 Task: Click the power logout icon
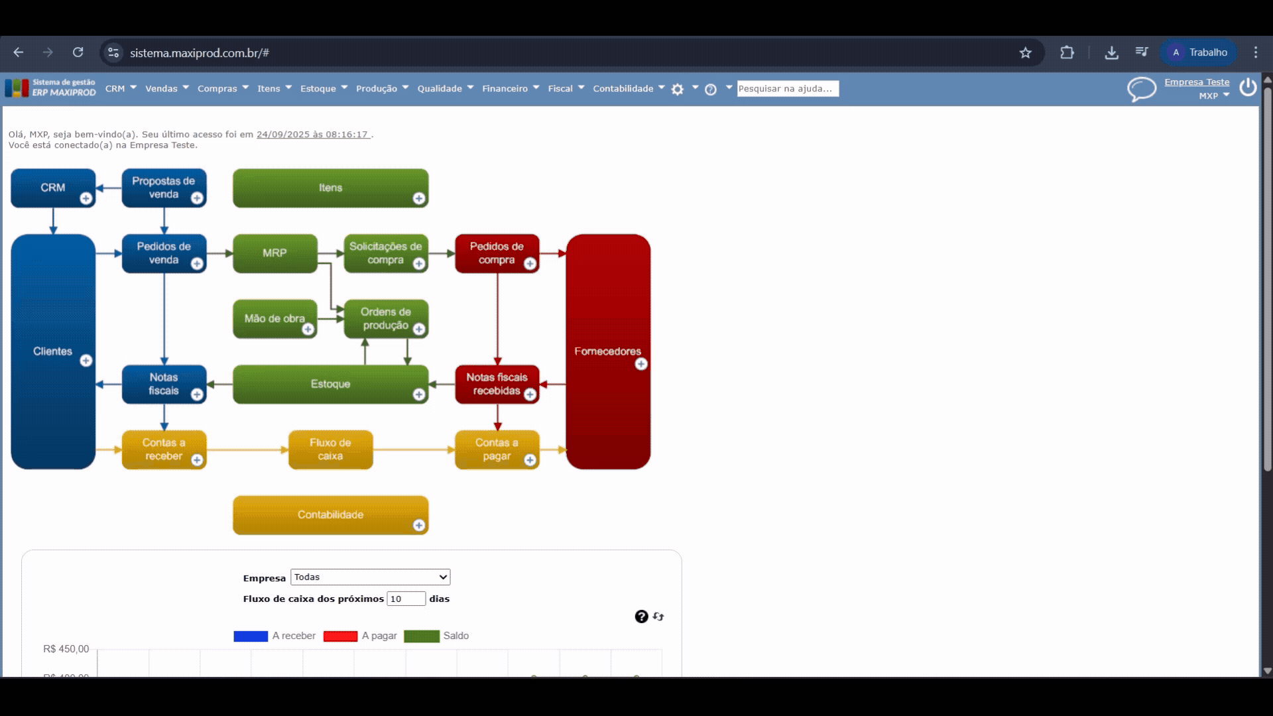1248,88
